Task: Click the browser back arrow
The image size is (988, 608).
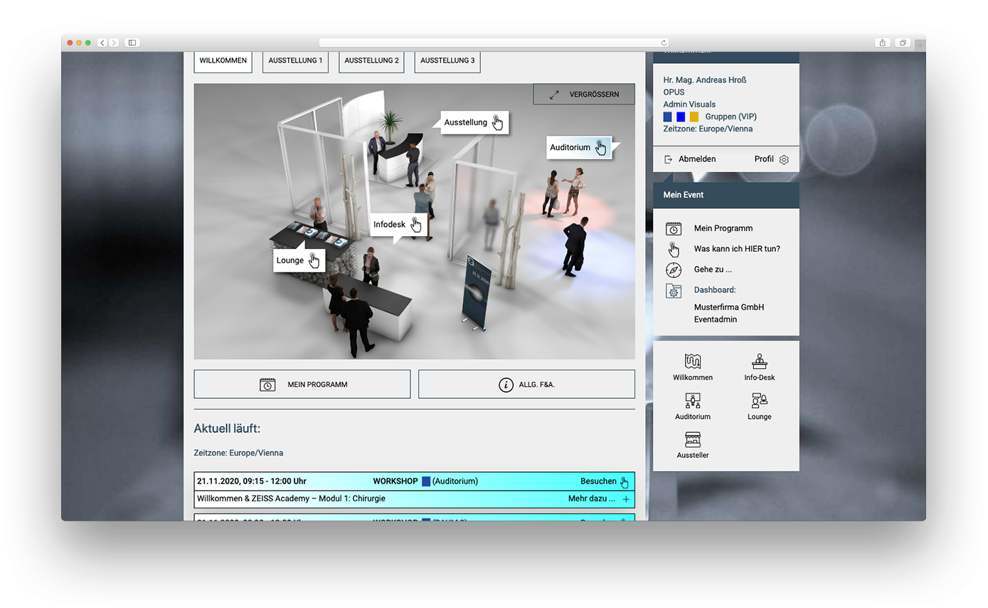Action: pos(102,43)
